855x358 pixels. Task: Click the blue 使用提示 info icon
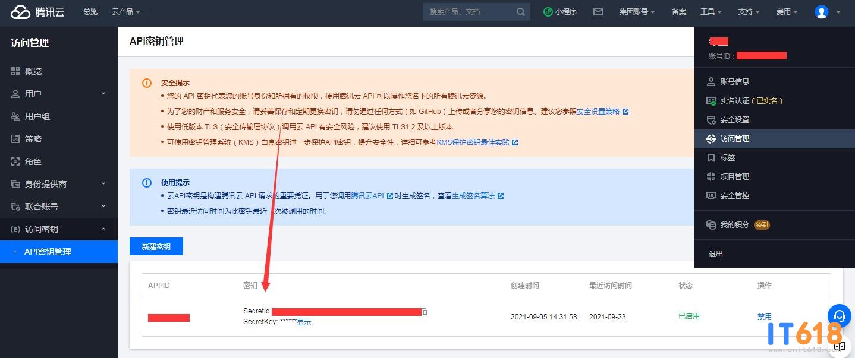(x=147, y=183)
